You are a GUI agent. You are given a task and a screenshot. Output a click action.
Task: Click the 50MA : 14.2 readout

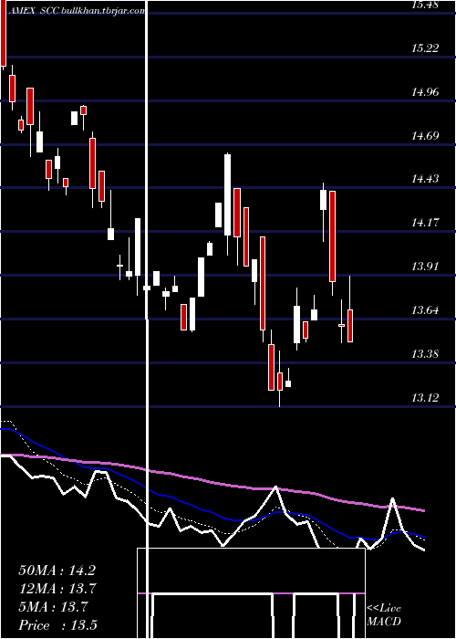coord(57,571)
